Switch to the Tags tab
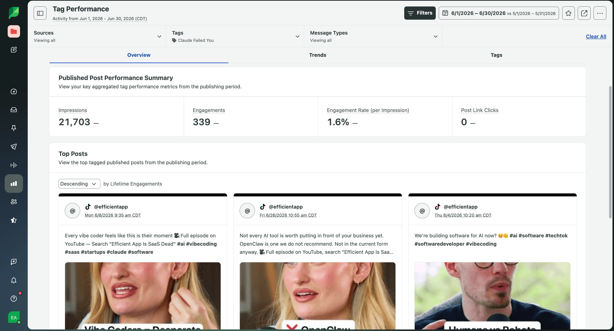The image size is (614, 331). pyautogui.click(x=496, y=55)
